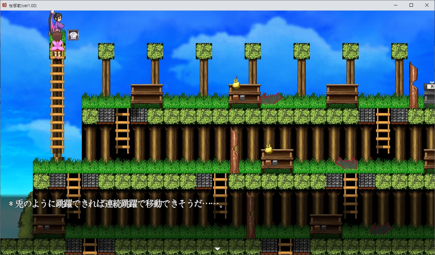The height and width of the screenshot is (255, 435).
Task: Select the girl with the pink bow
Action: [57, 44]
